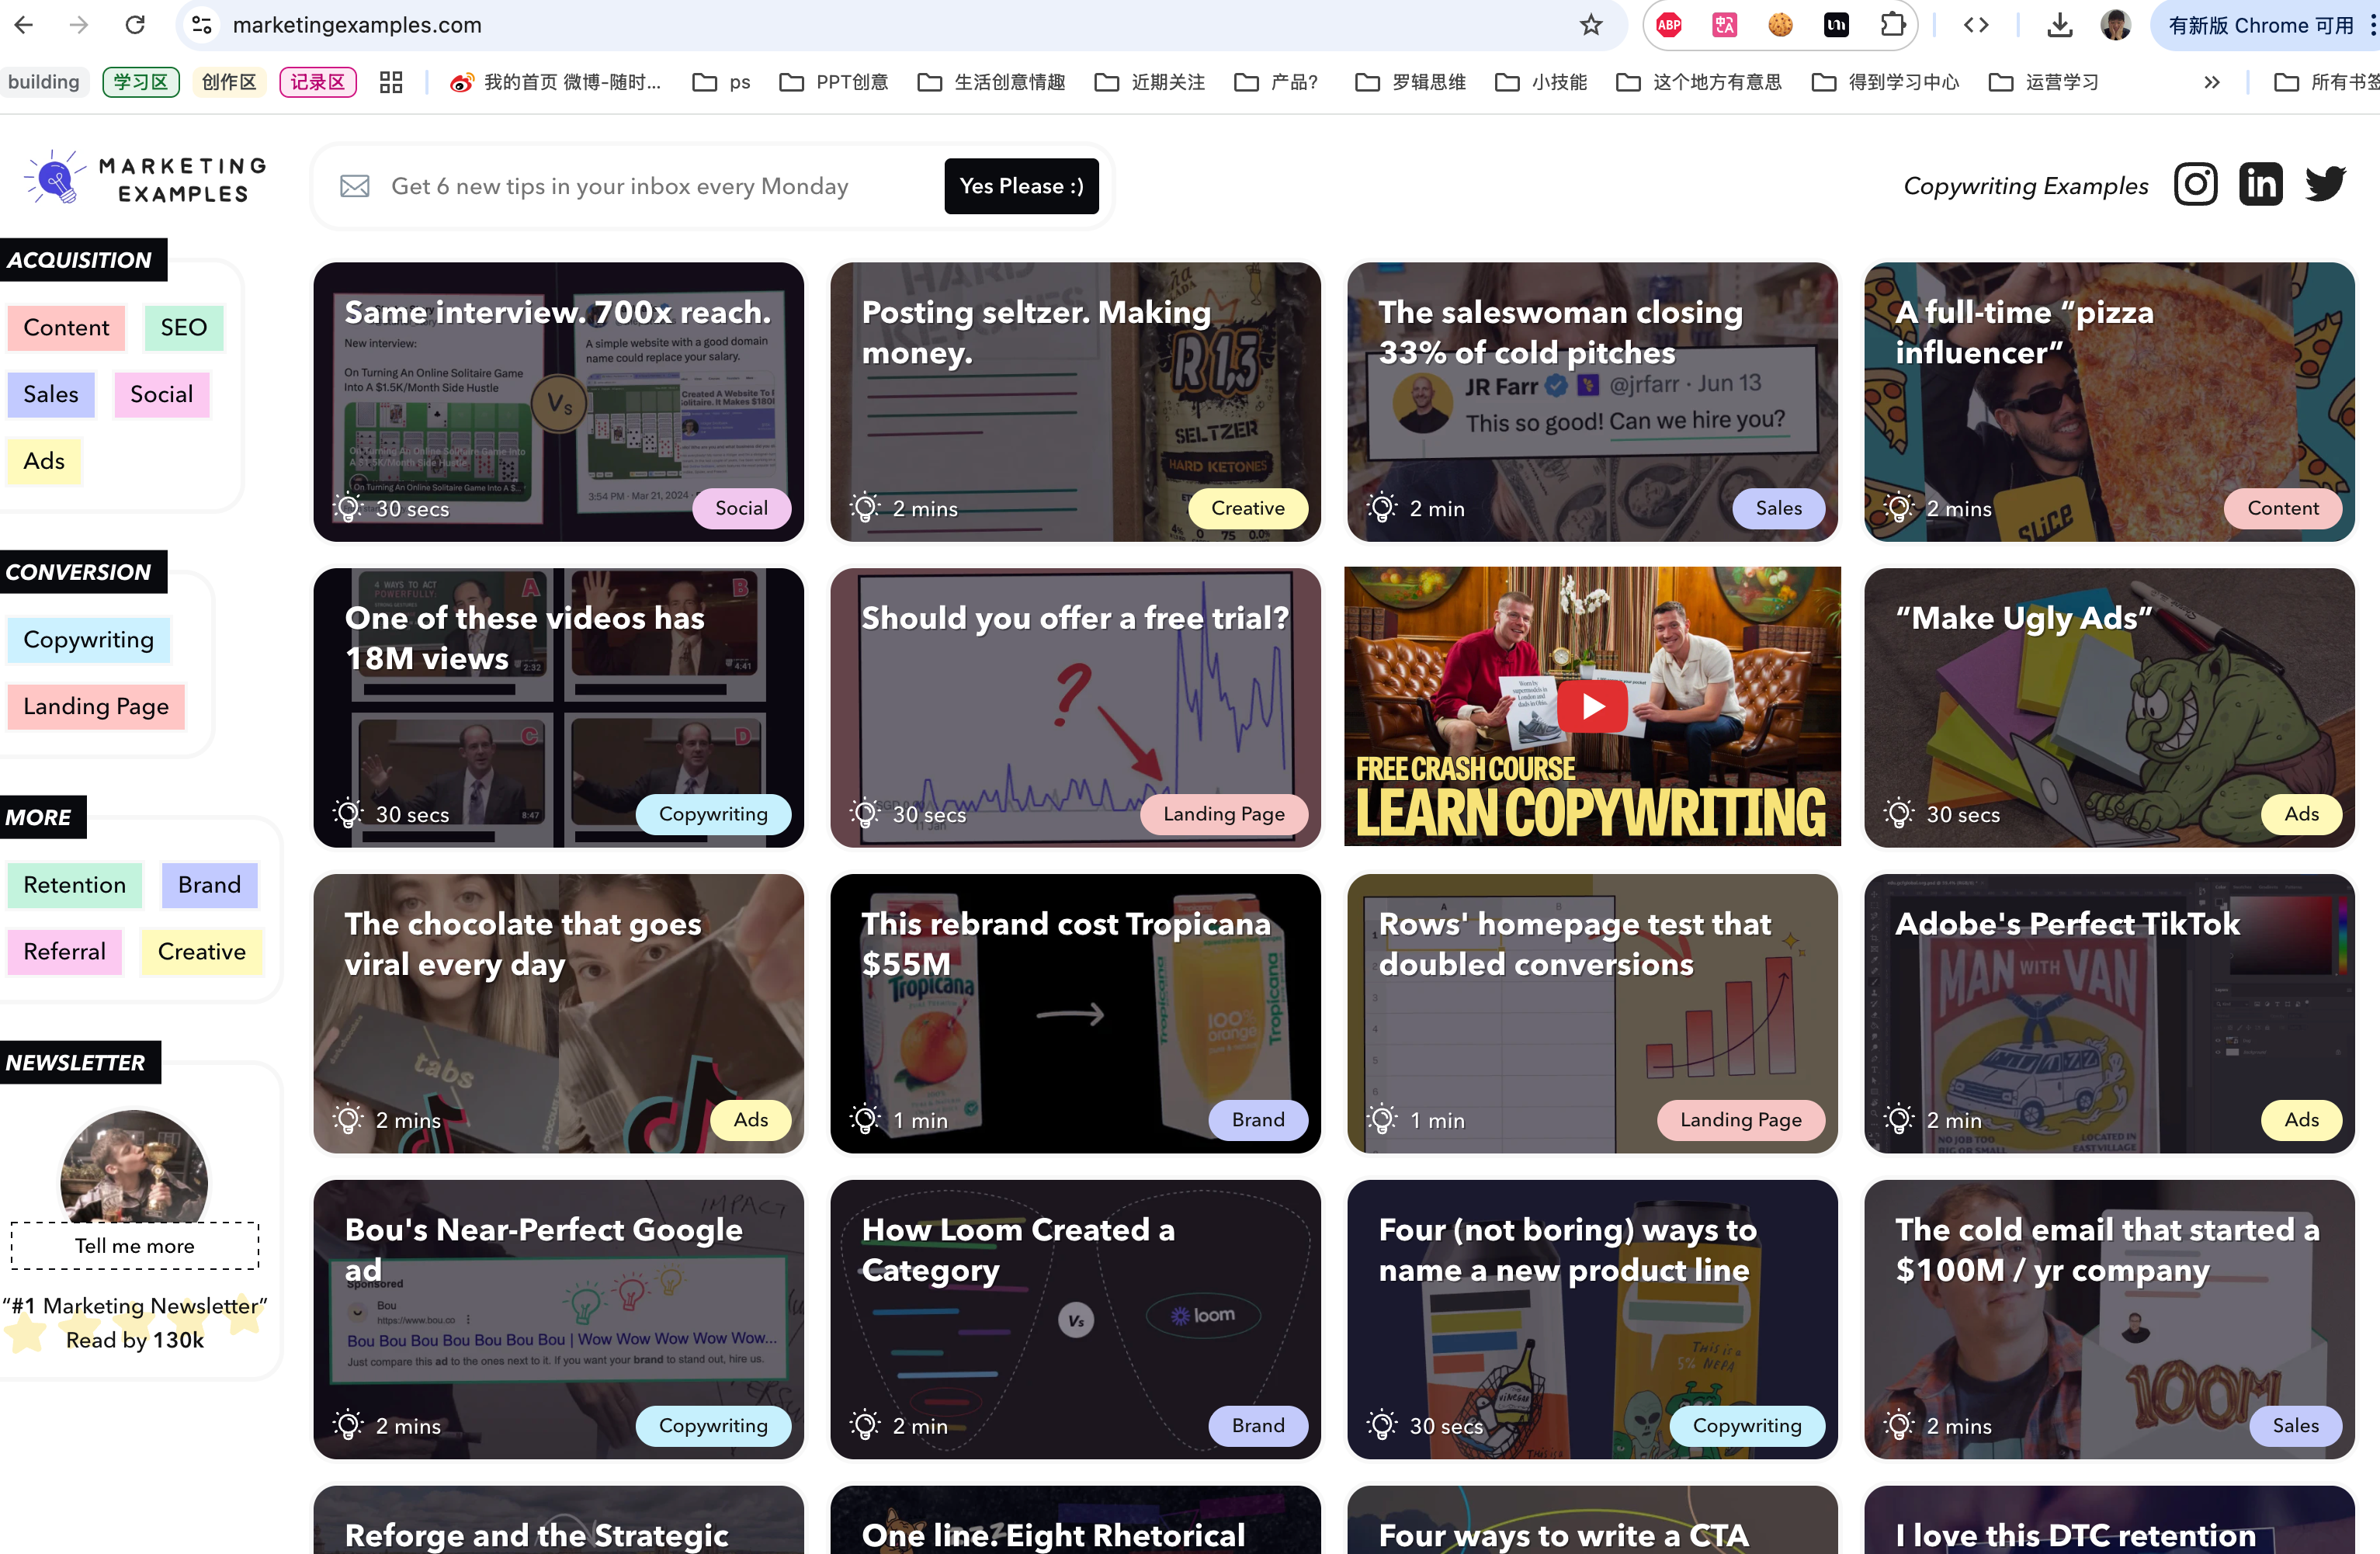The height and width of the screenshot is (1554, 2380).
Task: Open the AdBlock Plus extension icon
Action: [1669, 25]
